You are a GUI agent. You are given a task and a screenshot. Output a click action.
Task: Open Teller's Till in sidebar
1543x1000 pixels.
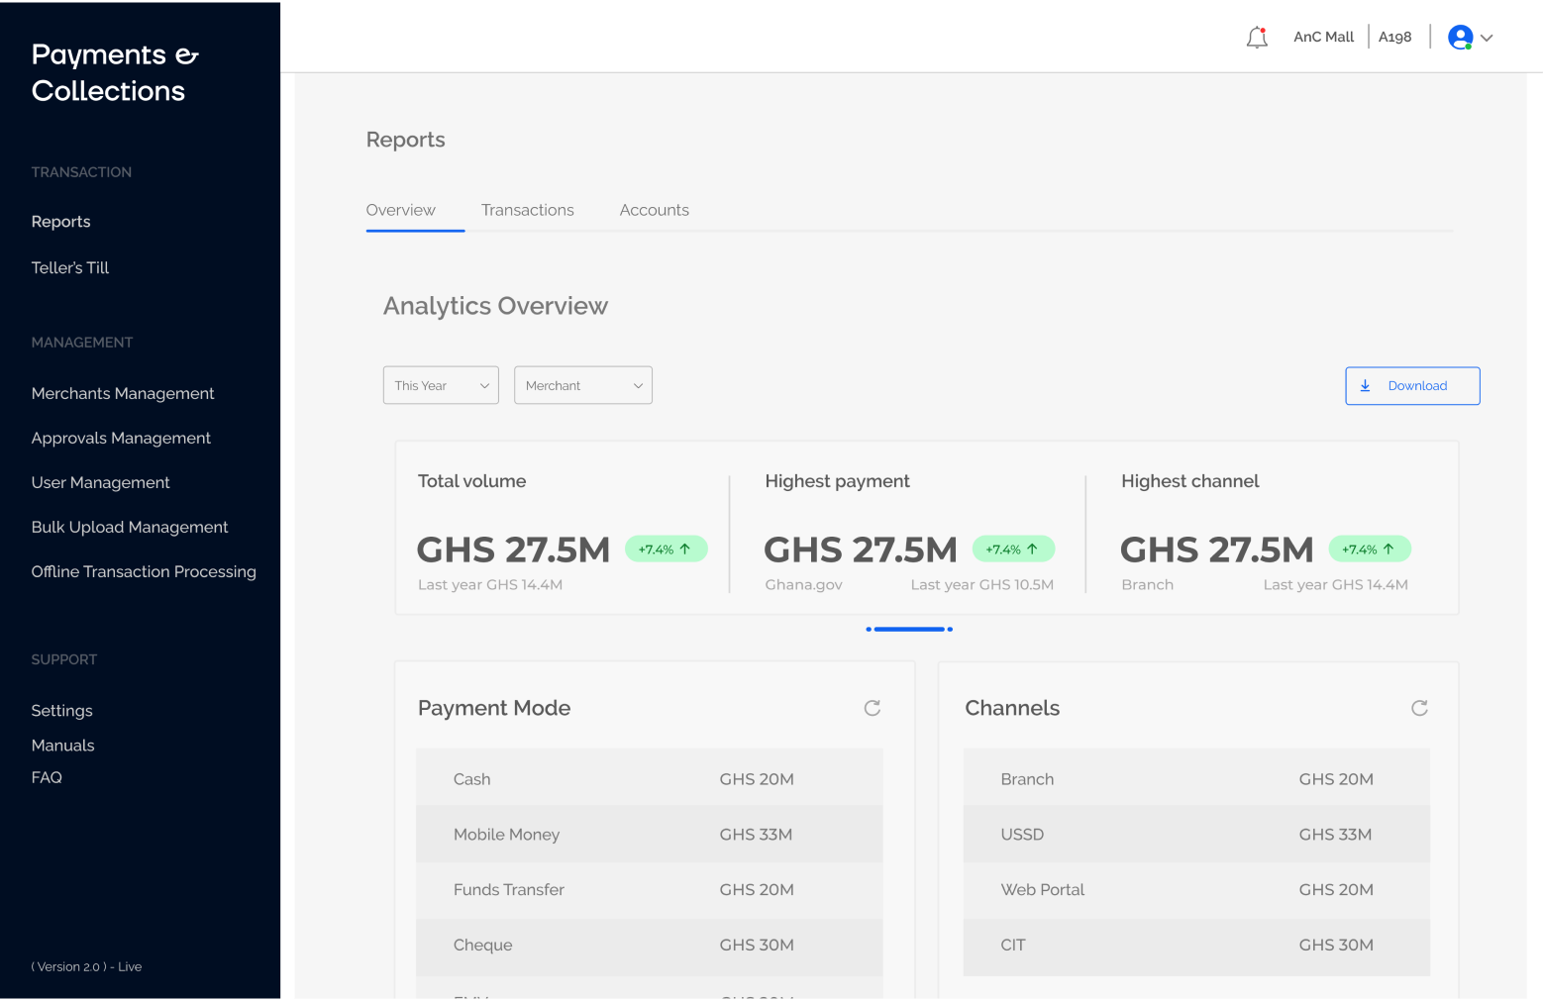[70, 267]
